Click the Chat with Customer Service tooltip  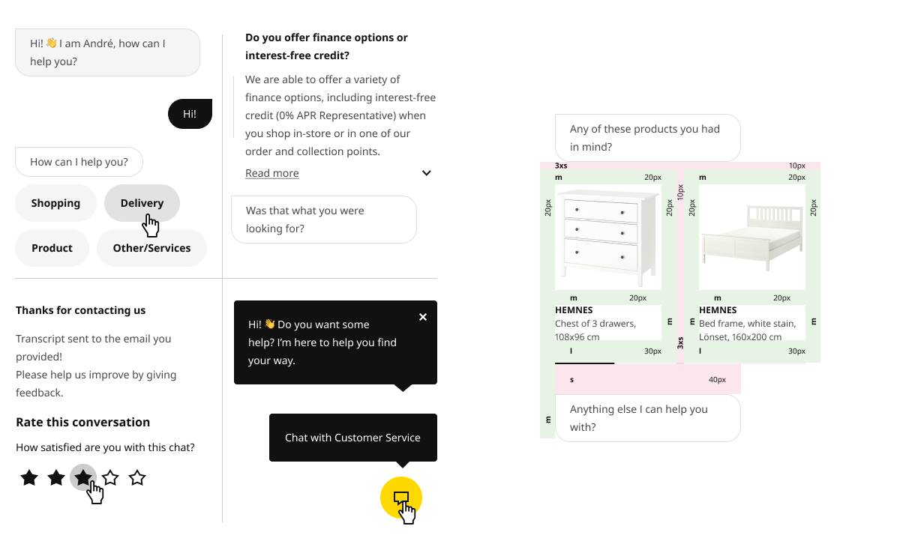pos(353,438)
